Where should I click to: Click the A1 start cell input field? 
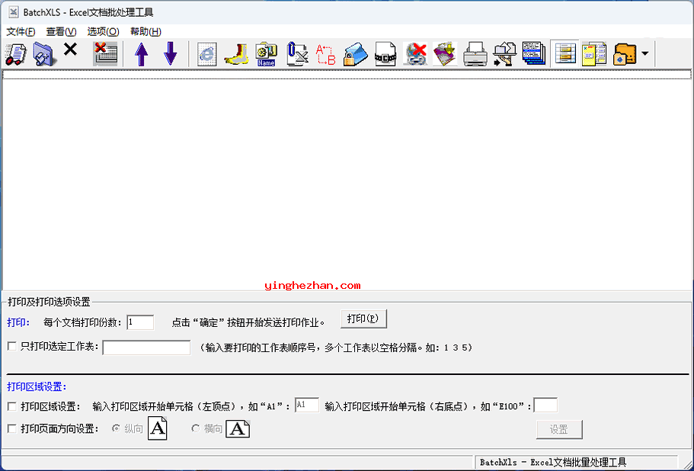pyautogui.click(x=307, y=405)
